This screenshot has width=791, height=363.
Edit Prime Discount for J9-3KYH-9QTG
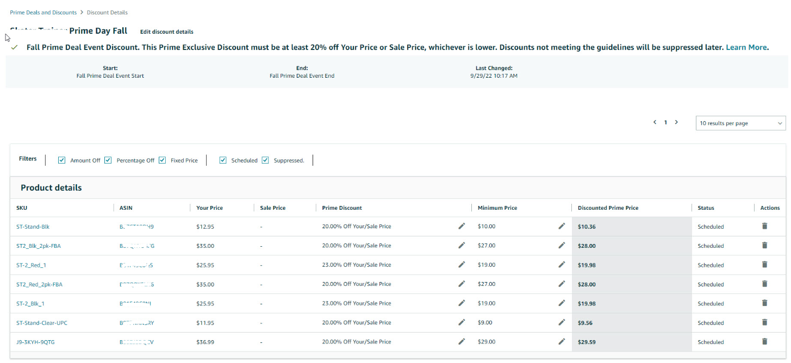tap(462, 342)
